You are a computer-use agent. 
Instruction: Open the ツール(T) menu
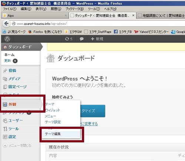tap(94, 9)
